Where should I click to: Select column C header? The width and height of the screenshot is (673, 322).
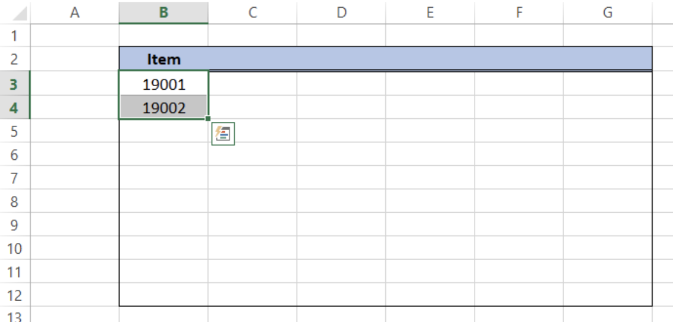252,12
